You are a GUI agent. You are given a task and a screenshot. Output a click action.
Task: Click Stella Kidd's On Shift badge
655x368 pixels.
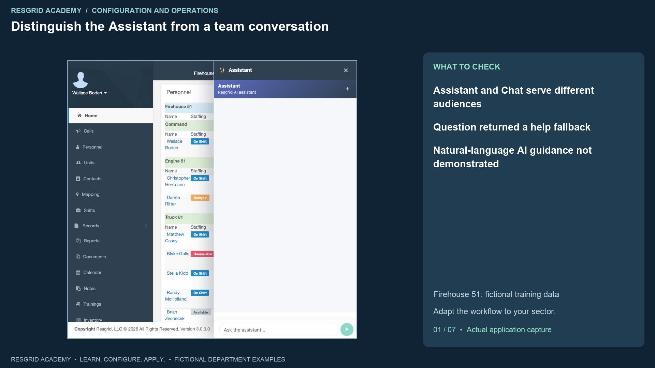[x=200, y=274]
